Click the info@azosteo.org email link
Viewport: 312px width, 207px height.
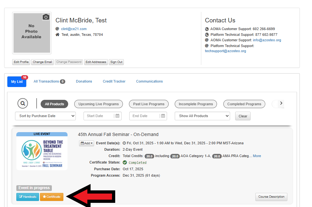point(267,40)
